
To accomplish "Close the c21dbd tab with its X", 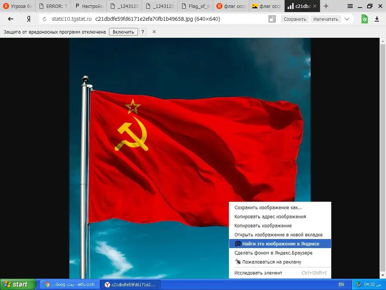I will point(315,6).
